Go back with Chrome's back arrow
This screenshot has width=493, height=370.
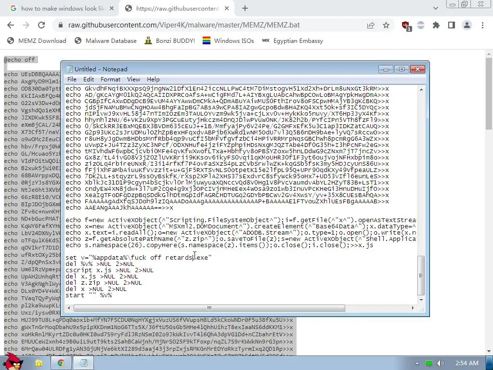[11, 25]
